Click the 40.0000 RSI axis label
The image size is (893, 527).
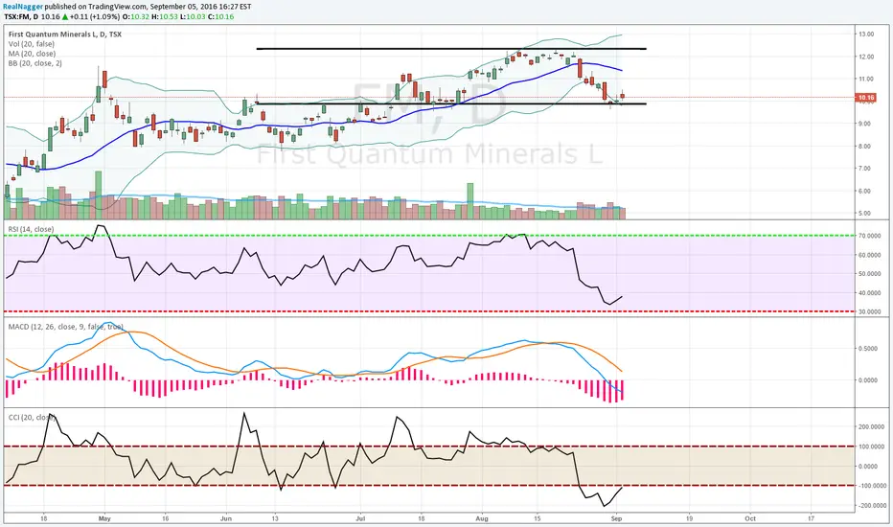click(x=871, y=293)
